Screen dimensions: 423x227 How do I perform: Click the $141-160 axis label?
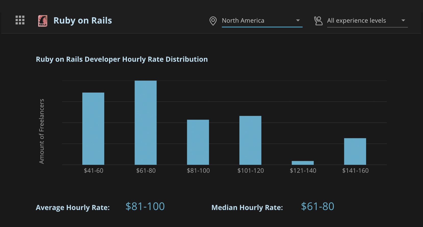[355, 171]
